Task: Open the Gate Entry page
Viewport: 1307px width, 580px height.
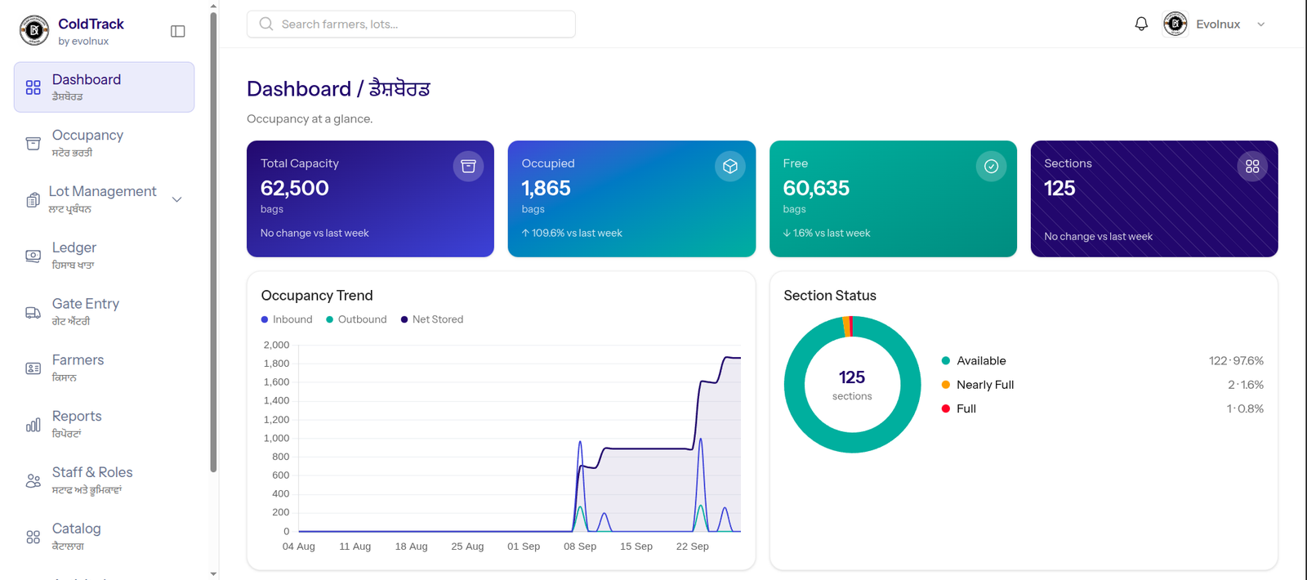Action: 104,312
